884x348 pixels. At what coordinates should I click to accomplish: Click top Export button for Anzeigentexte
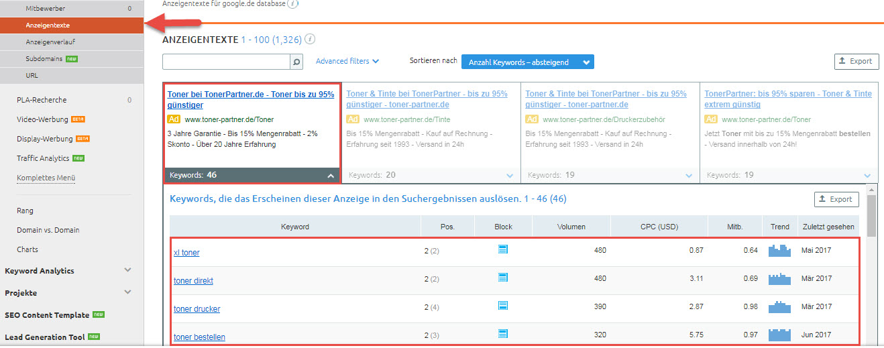(857, 62)
